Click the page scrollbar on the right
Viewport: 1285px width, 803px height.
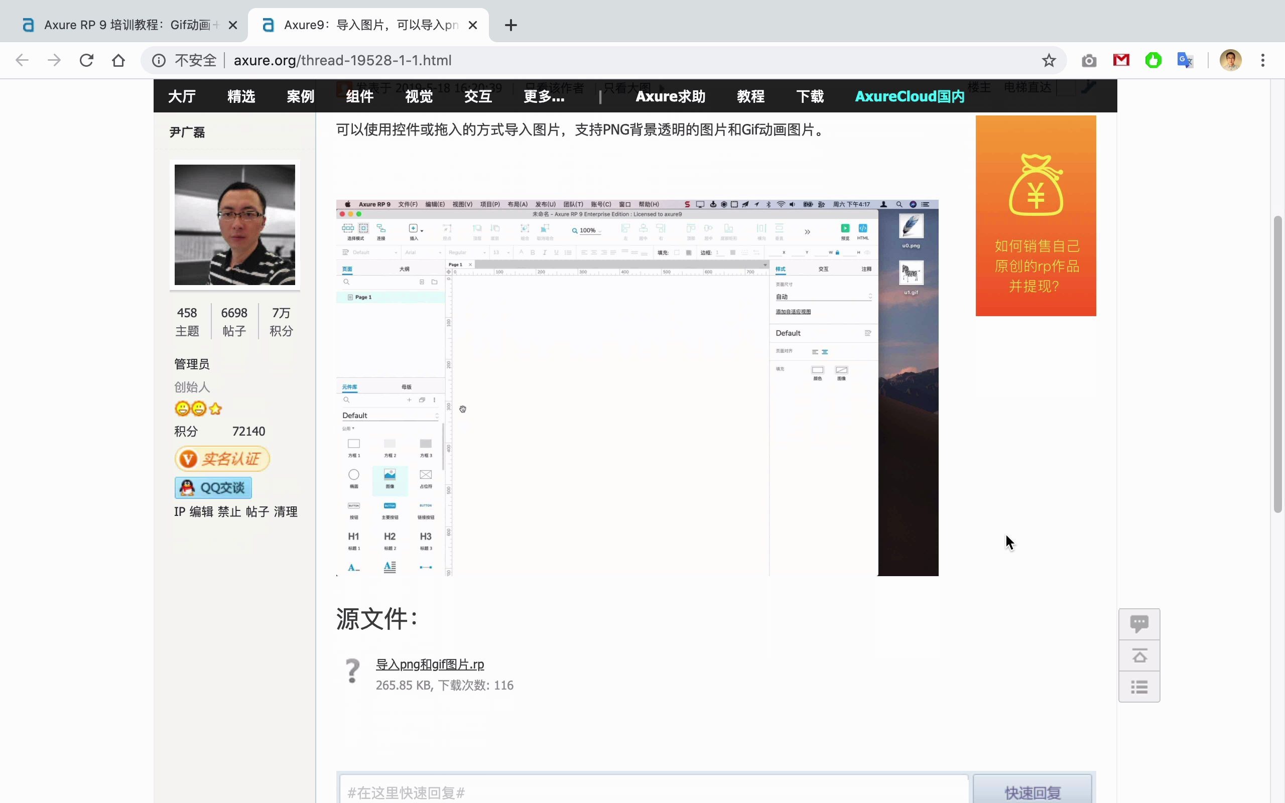[1278, 364]
